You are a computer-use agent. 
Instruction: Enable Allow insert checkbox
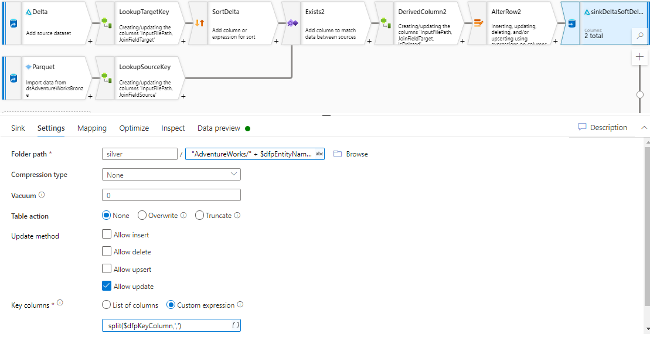point(107,234)
